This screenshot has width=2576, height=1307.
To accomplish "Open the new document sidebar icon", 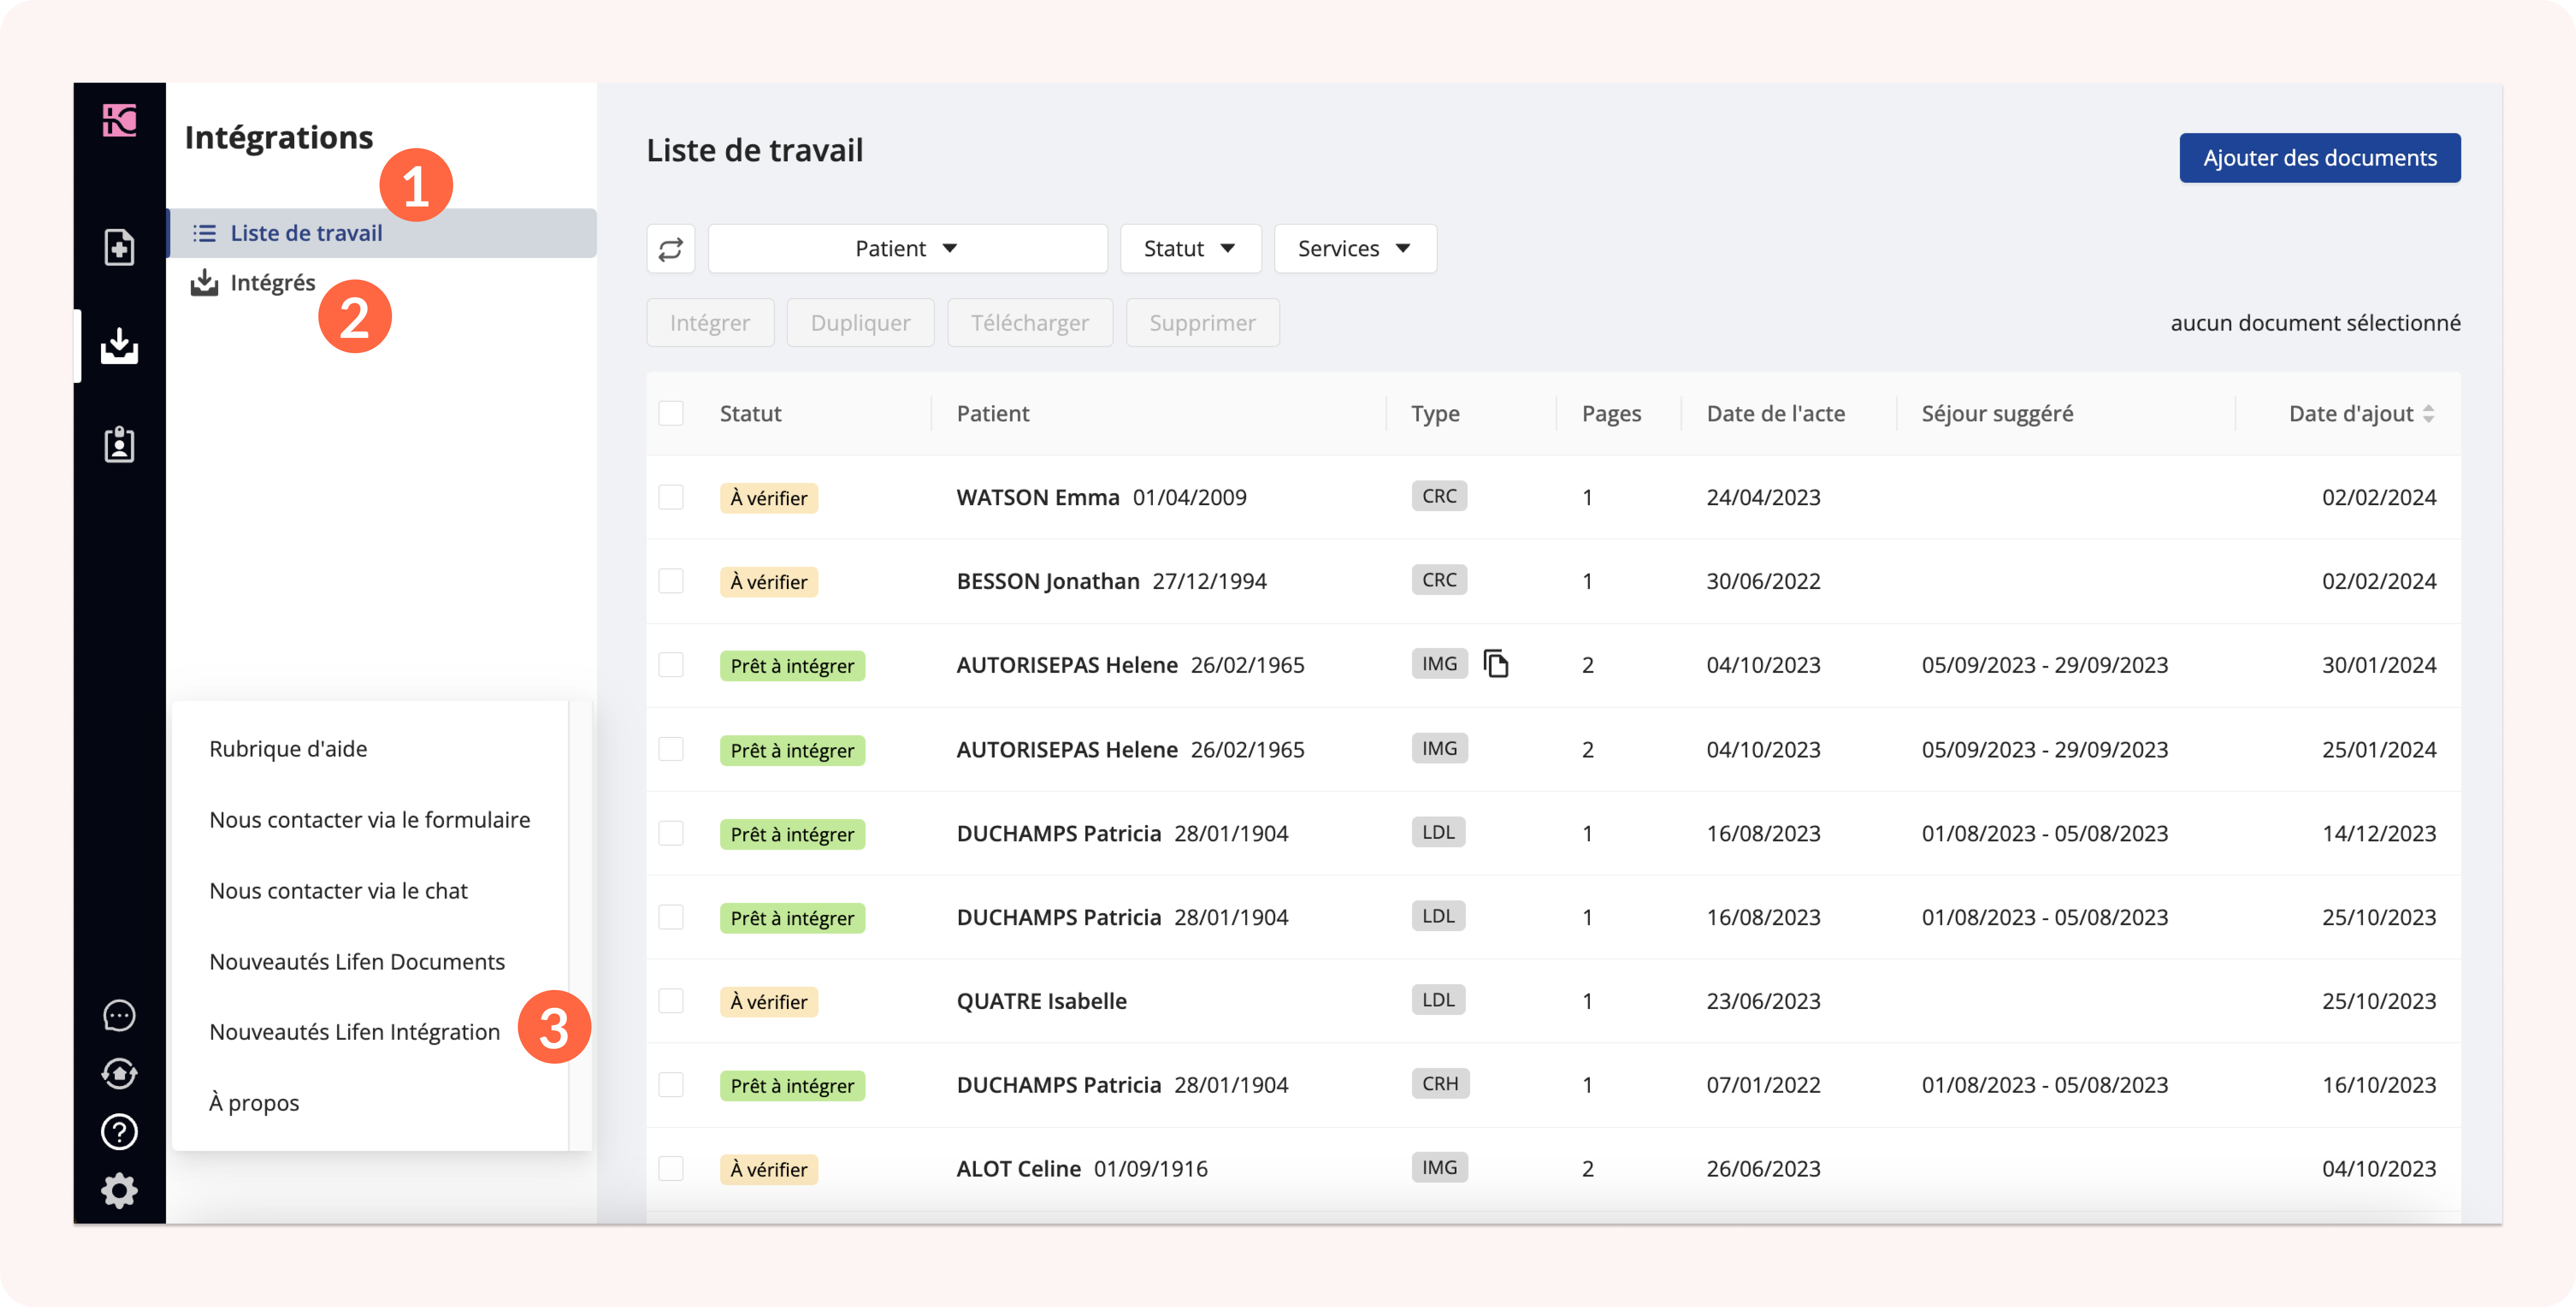I will (x=119, y=247).
